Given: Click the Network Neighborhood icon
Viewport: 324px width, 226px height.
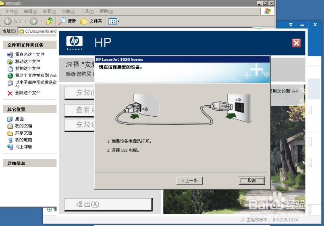Looking at the screenshot, I should pyautogui.click(x=10, y=147).
